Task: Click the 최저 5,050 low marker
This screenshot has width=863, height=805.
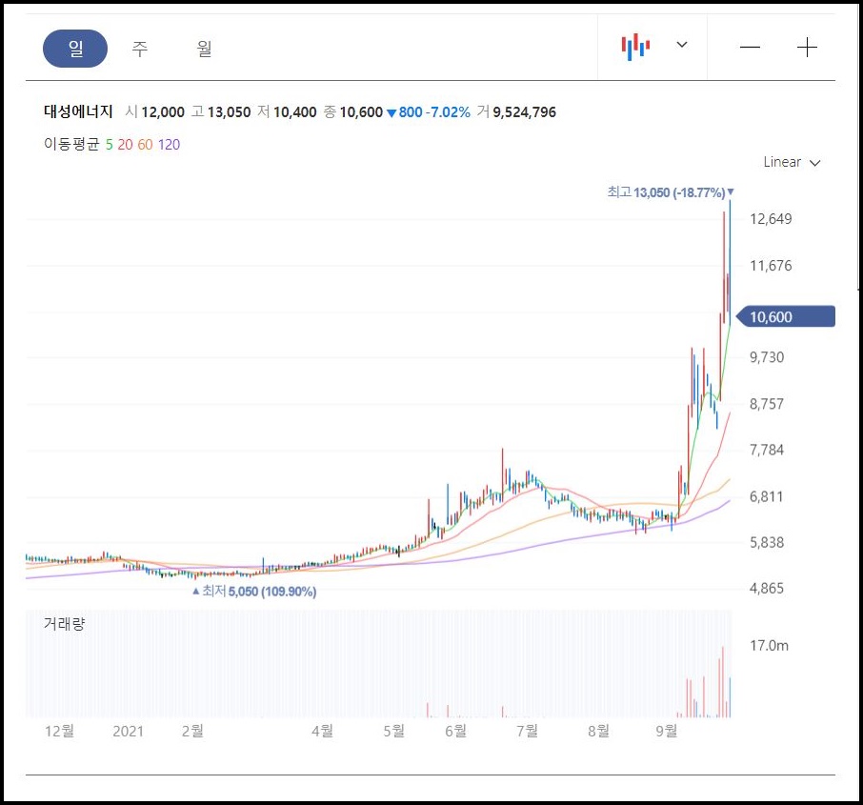Action: pos(254,592)
